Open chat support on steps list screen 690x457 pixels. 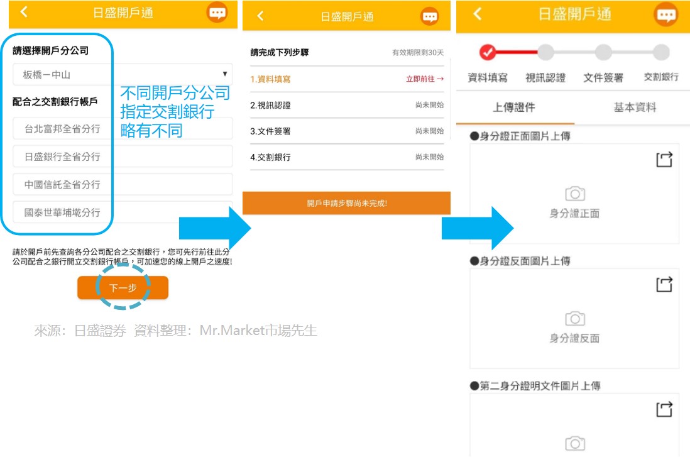click(429, 17)
